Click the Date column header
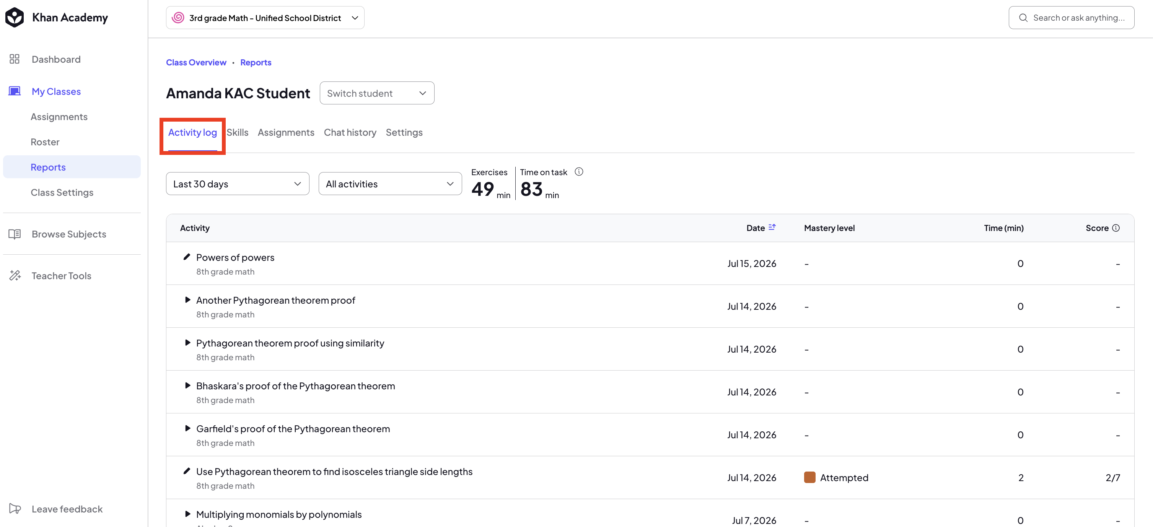The image size is (1153, 527). [756, 228]
